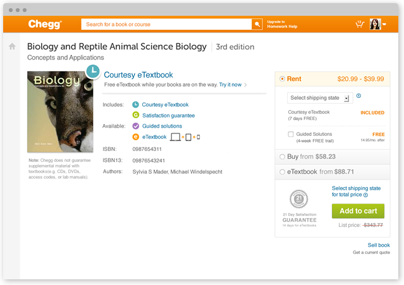Check the Guided Solutions checkbox
Viewport: 404px width, 285px height.
point(291,134)
